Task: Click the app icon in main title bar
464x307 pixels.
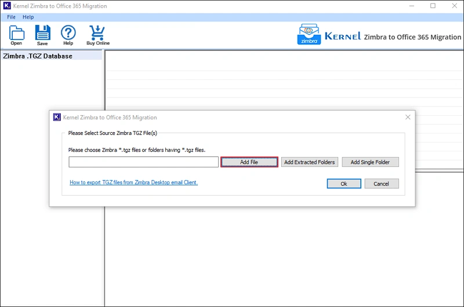Action: [x=7, y=6]
